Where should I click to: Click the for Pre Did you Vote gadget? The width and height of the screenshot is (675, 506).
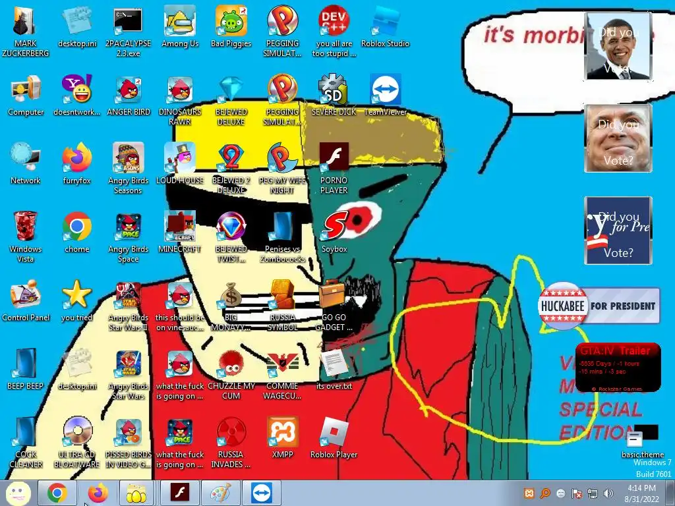[618, 231]
